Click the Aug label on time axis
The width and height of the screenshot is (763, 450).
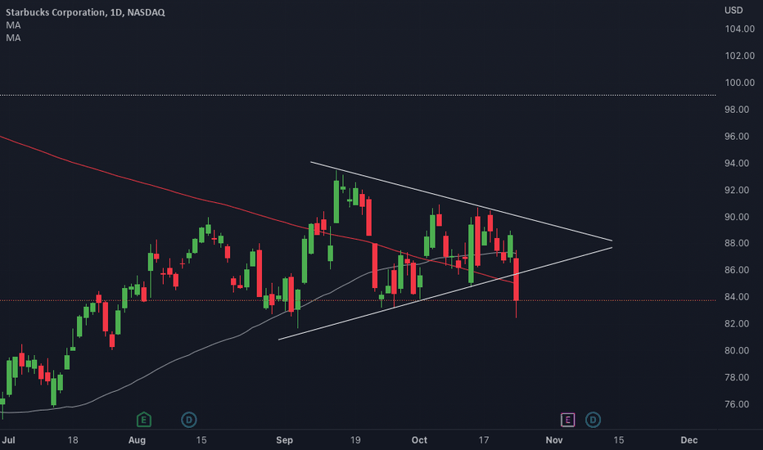point(137,440)
